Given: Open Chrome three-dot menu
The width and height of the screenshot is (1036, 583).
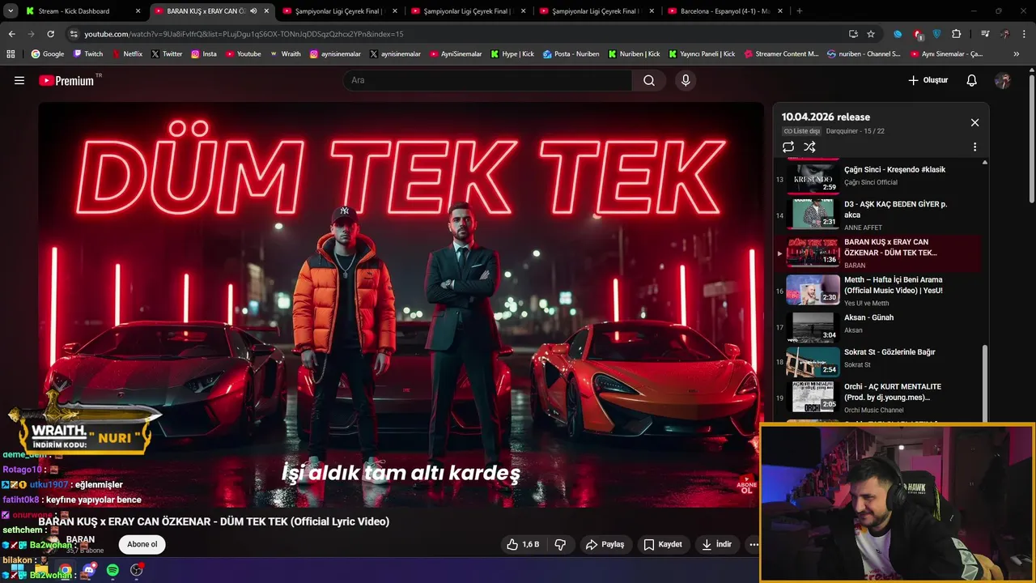Looking at the screenshot, I should pyautogui.click(x=1024, y=34).
